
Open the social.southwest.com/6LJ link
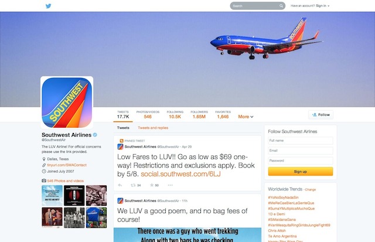tap(180, 174)
